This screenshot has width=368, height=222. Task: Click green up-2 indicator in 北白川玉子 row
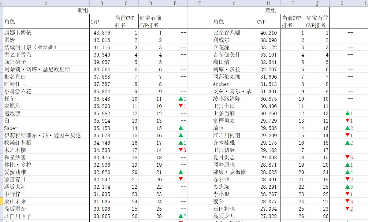click(182, 216)
